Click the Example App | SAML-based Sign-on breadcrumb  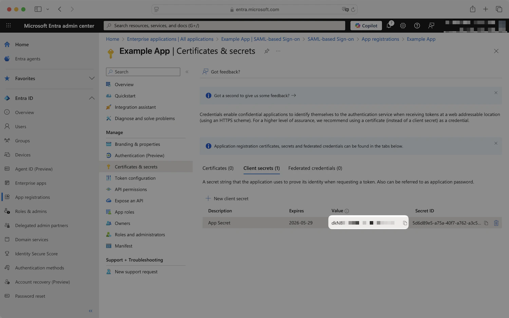point(260,39)
